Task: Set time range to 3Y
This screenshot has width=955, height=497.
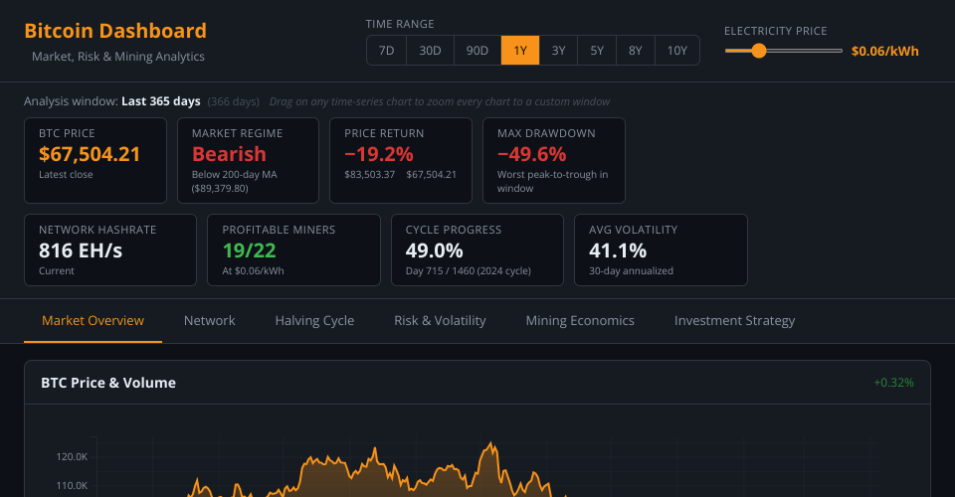Action: (558, 51)
